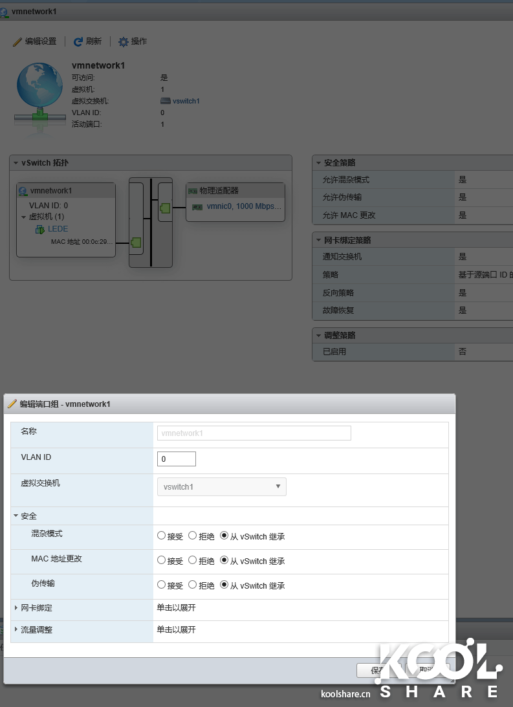The width and height of the screenshot is (513, 707).
Task: Open the Actions gear icon
Action: click(x=124, y=41)
